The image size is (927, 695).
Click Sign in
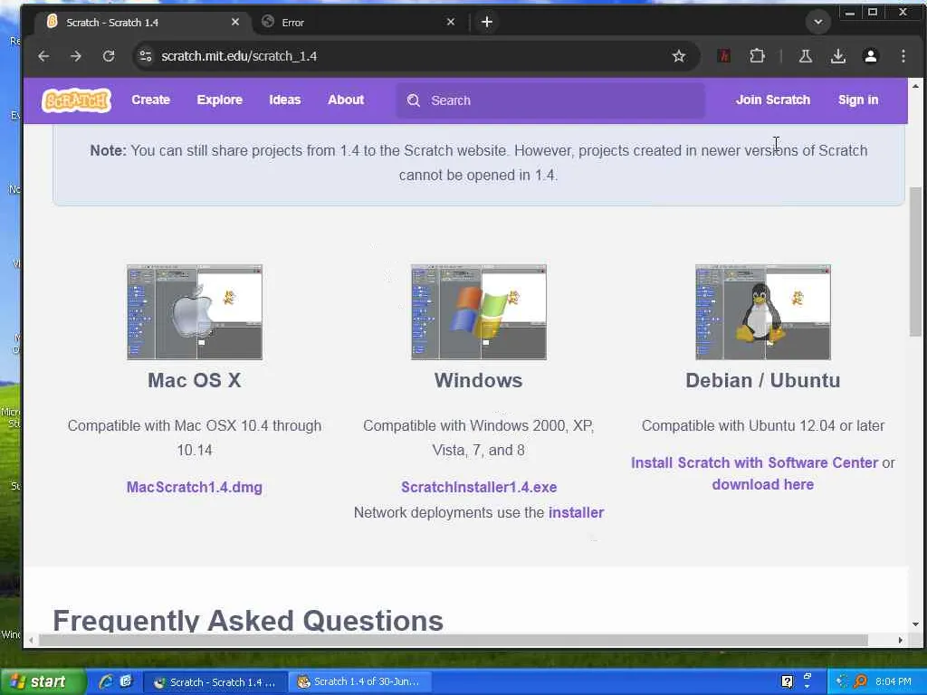pyautogui.click(x=858, y=100)
